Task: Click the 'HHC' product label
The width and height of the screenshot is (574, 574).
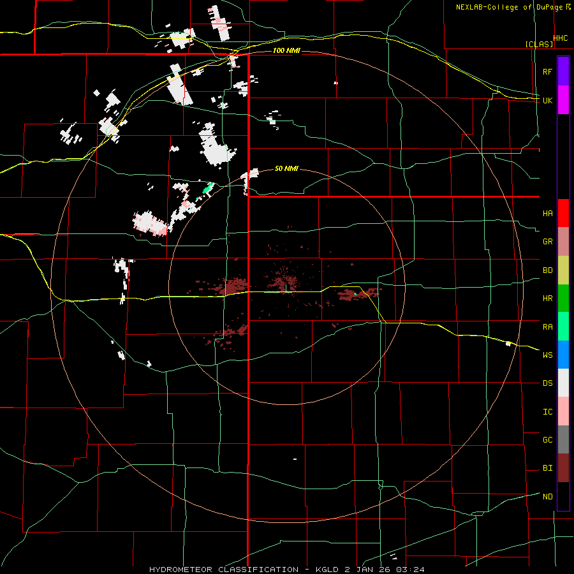Action: (x=561, y=38)
